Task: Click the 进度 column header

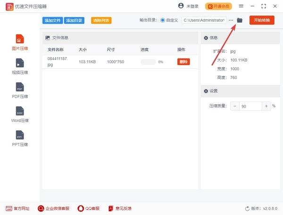Action: coord(145,50)
